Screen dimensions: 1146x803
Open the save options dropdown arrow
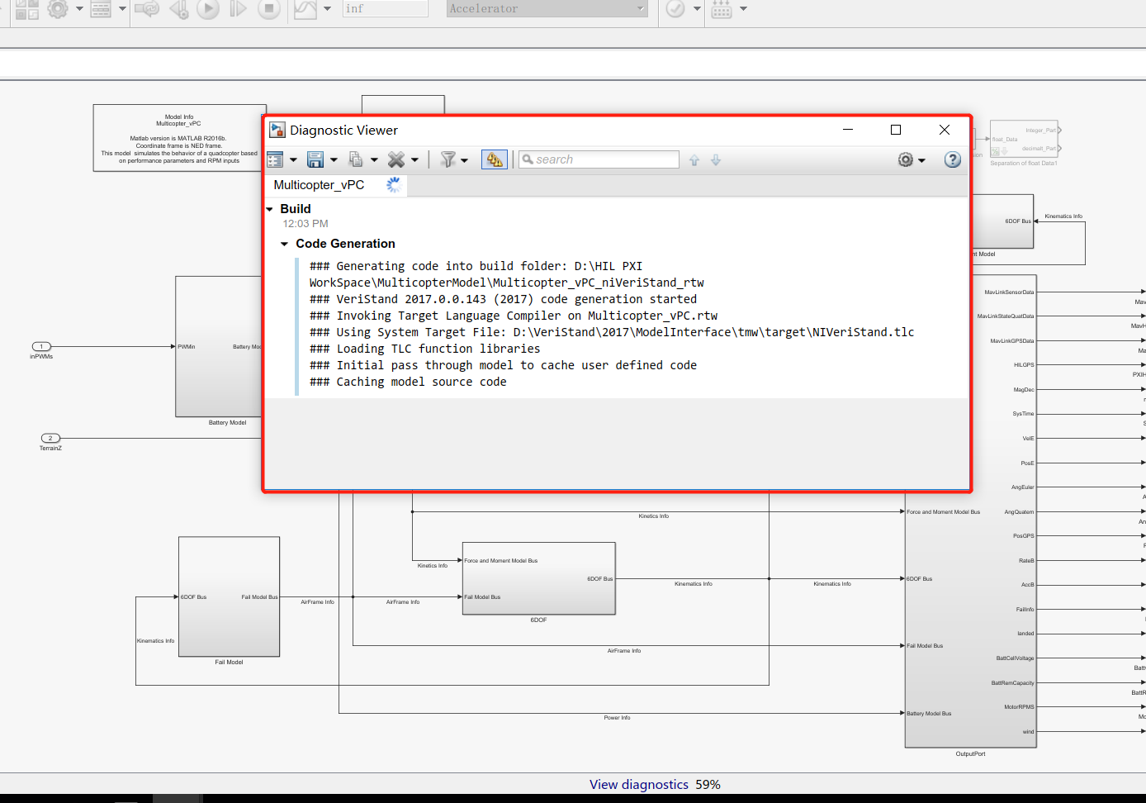tap(334, 160)
